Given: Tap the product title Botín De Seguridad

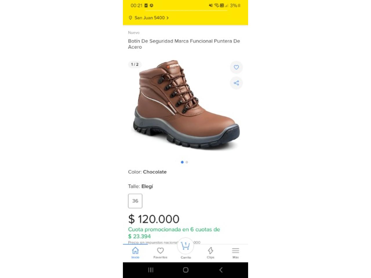Looking at the screenshot, I should tap(184, 44).
